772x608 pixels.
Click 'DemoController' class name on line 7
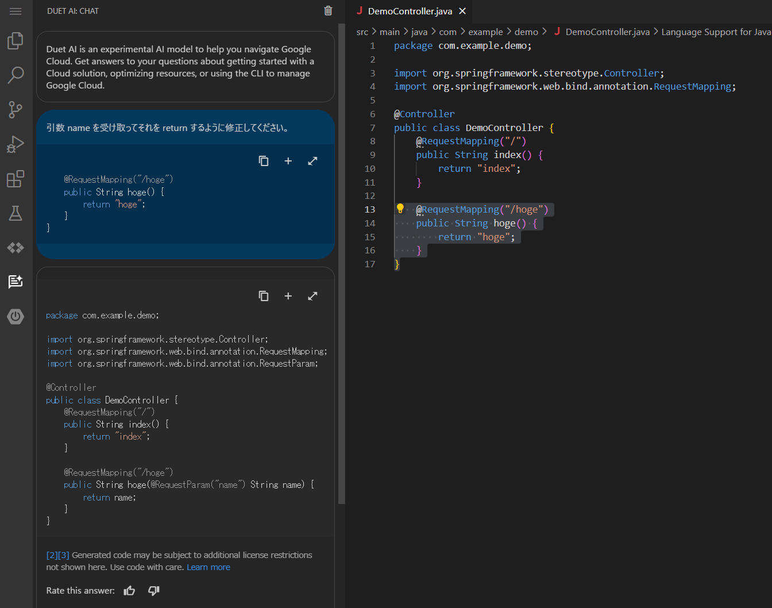504,128
